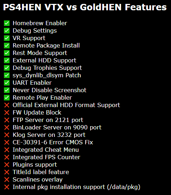
Task: Click the PS4HEN VTX vs GoldHEN Features title
Action: [85, 7]
